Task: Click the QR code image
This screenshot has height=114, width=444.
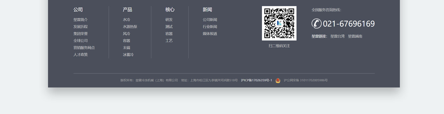Action: point(279,23)
